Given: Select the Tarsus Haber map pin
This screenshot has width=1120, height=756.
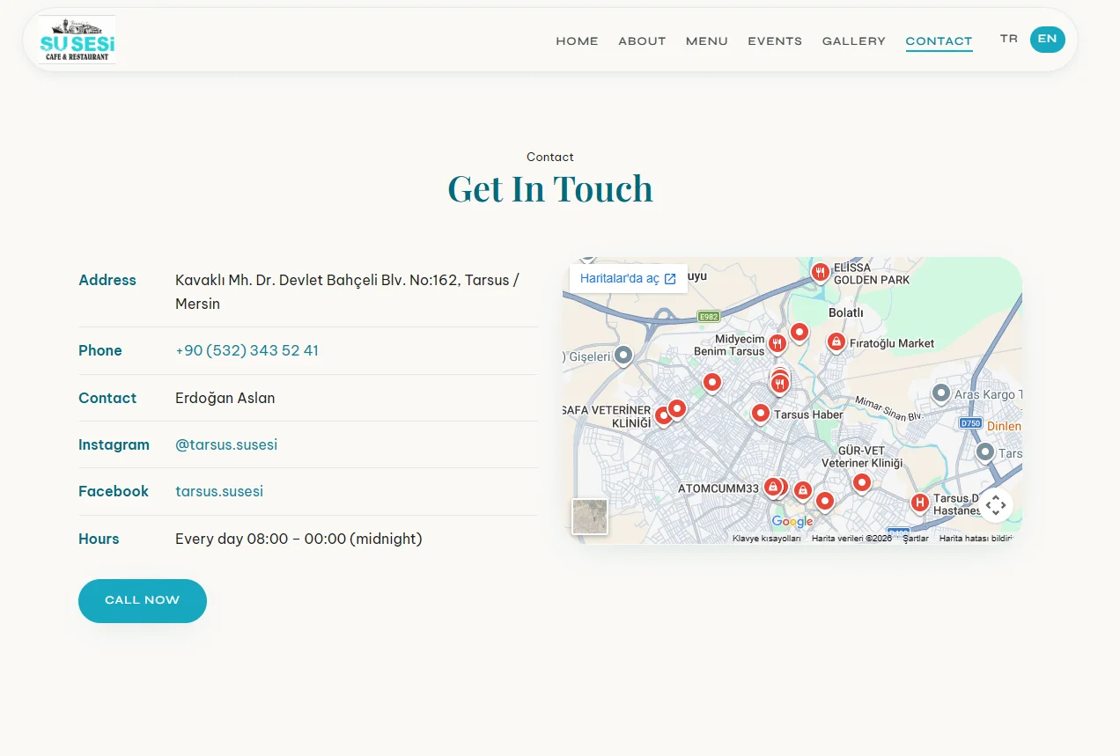Looking at the screenshot, I should coord(761,414).
